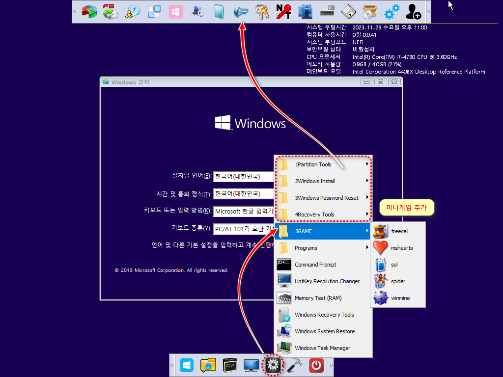The width and height of the screenshot is (503, 377).
Task: Open HotKey Resolution Changer
Action: tap(323, 281)
